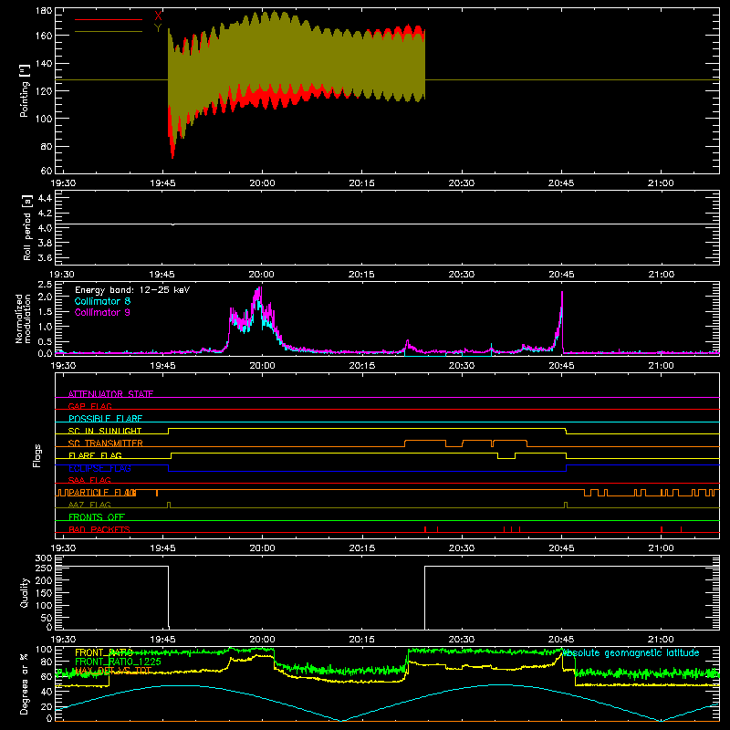Click the olive flag label under PARTICLE_FLAG
Viewport: 730px width, 730px height.
click(89, 505)
